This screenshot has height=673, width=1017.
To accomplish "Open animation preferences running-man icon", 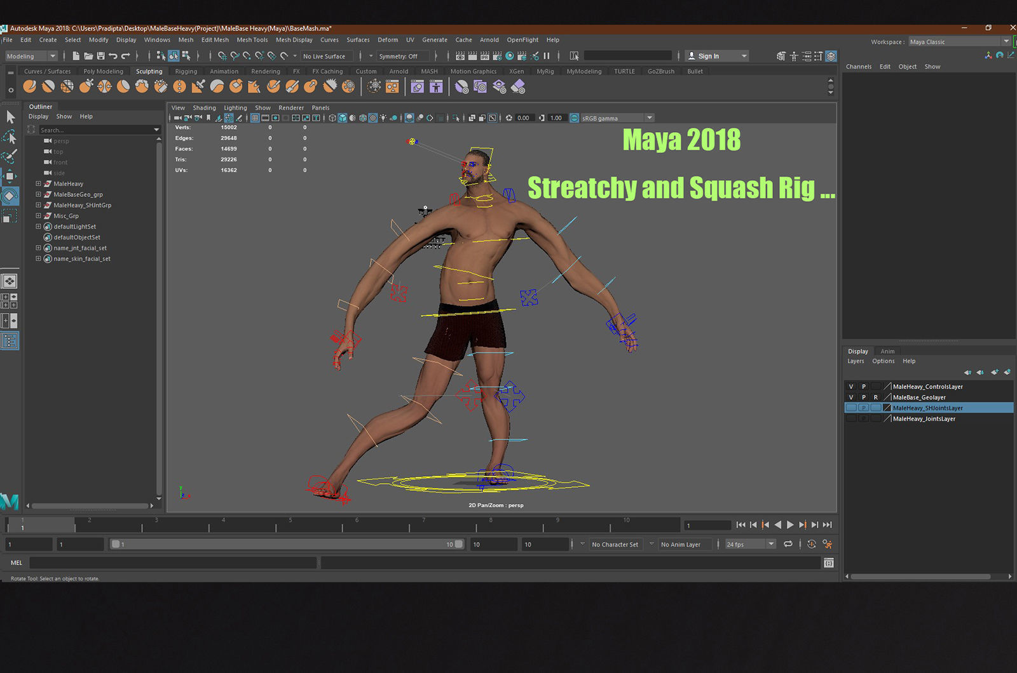I will click(x=828, y=544).
